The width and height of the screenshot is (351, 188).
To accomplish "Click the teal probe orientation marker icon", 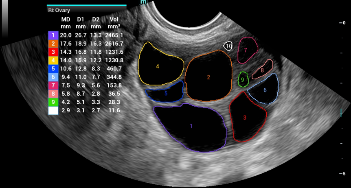I will point(143,2).
